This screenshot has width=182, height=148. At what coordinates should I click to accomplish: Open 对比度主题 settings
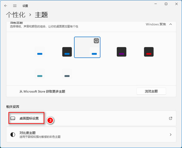tap(91, 134)
